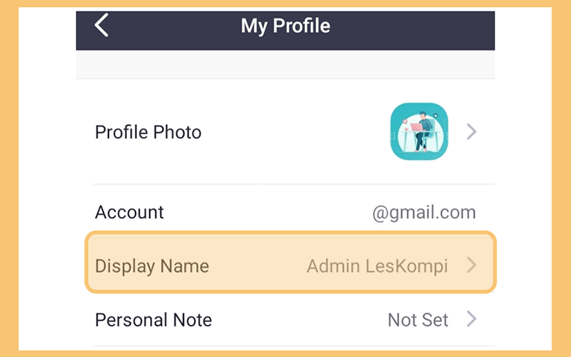The image size is (571, 357).
Task: Click the Admin LesKompi name value
Action: point(378,266)
